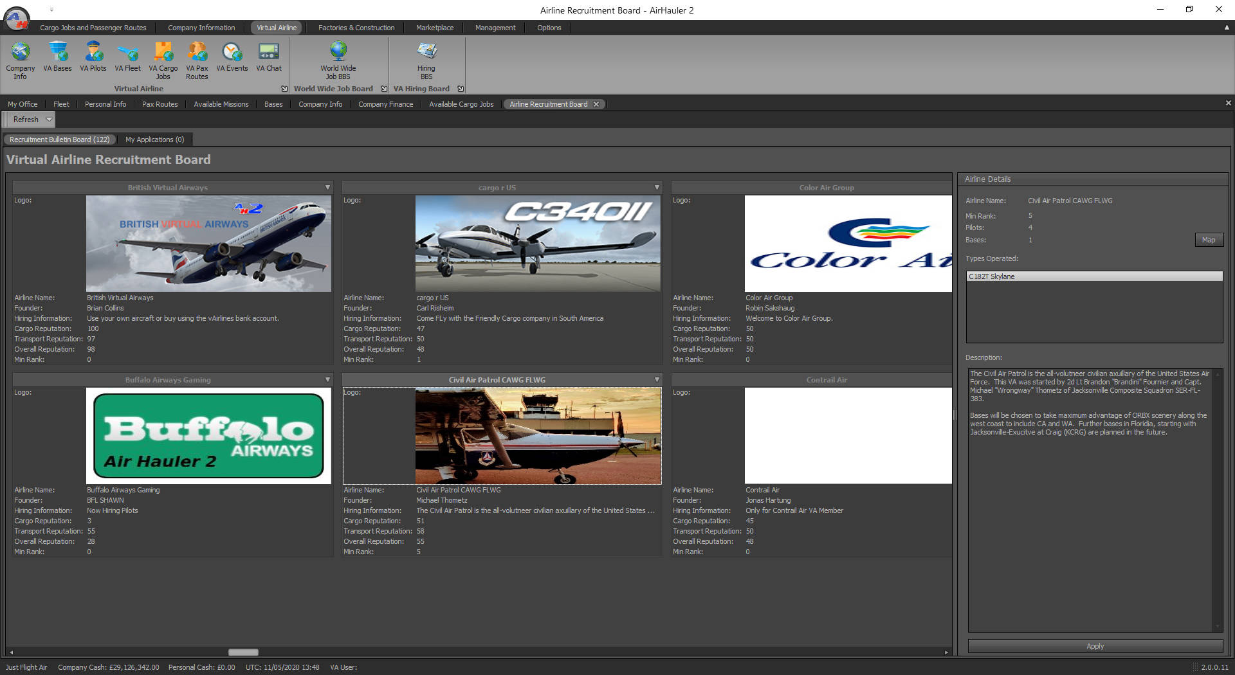Screen dimensions: 1235x675
Task: Switch to My Office tab
Action: [x=23, y=104]
